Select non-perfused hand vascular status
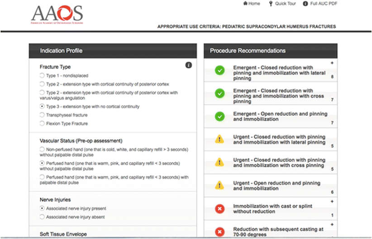 coord(42,149)
